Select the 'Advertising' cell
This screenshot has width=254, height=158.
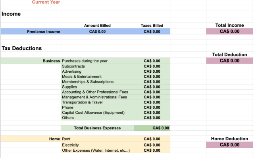(97, 71)
